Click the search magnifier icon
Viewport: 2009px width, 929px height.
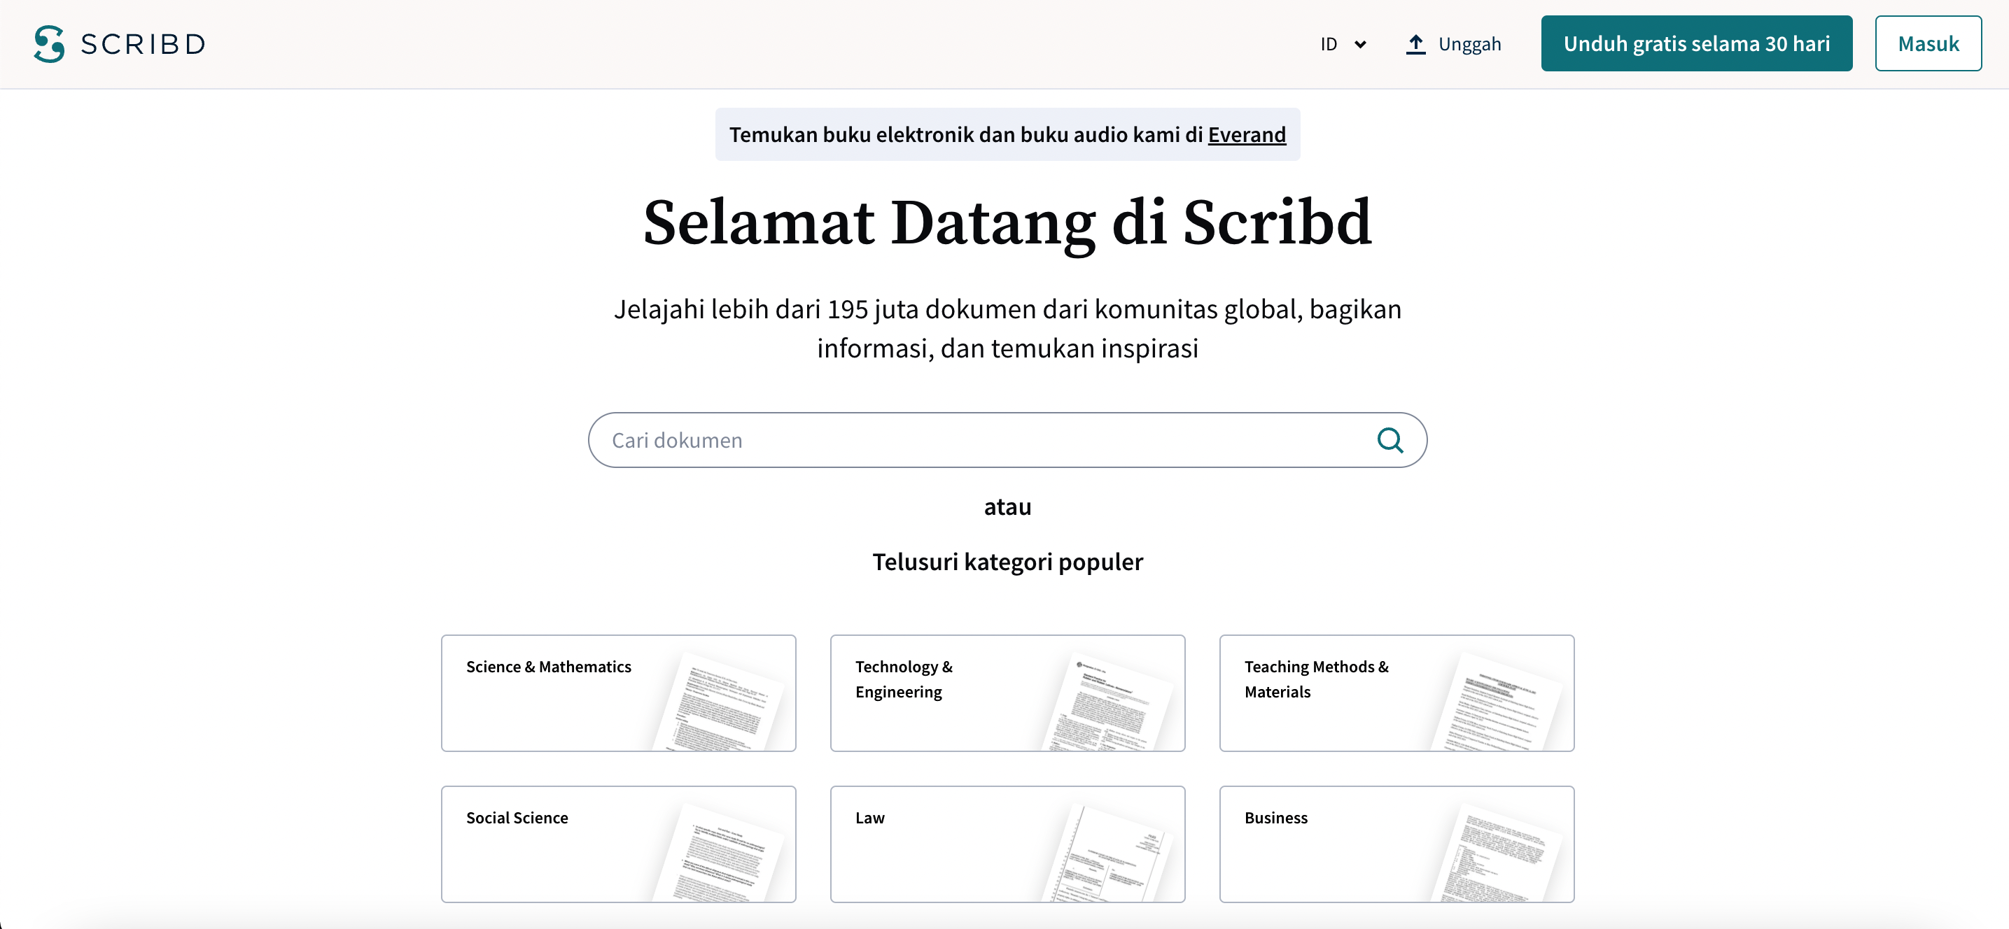coord(1392,440)
